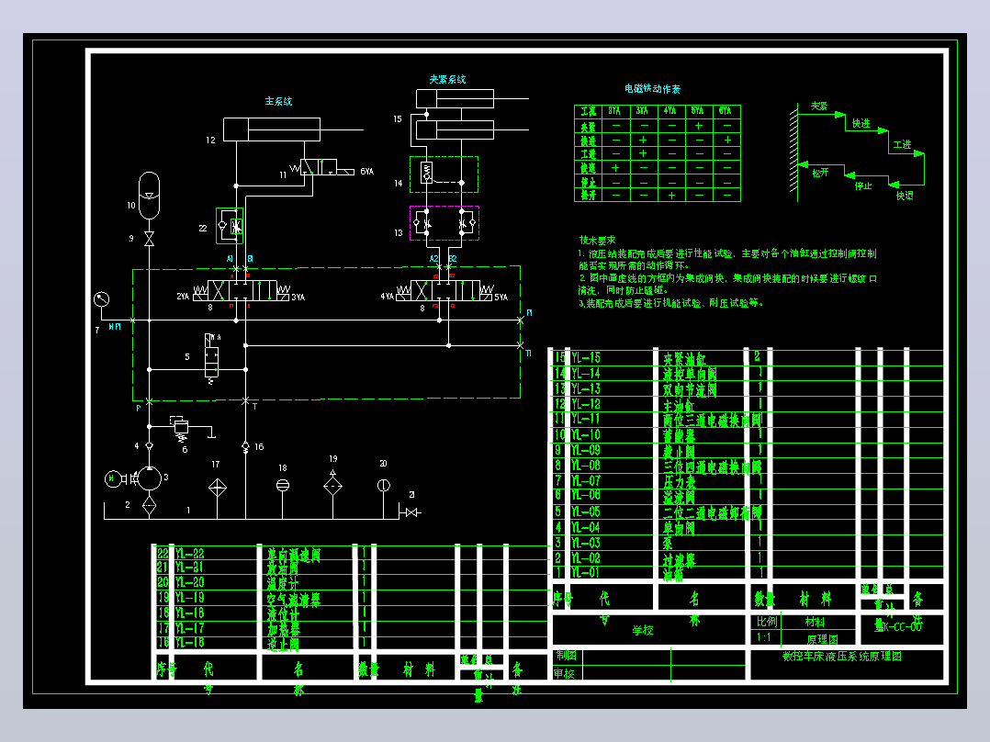The image size is (990, 742).
Task: Click the 4YA solenoid label
Action: tap(387, 297)
